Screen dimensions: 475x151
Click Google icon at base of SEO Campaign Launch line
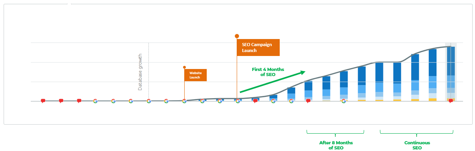pyautogui.click(x=237, y=101)
